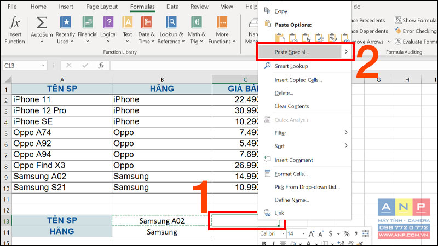Open Date & Time functions
The width and height of the screenshot is (438, 246).
coord(146,30)
